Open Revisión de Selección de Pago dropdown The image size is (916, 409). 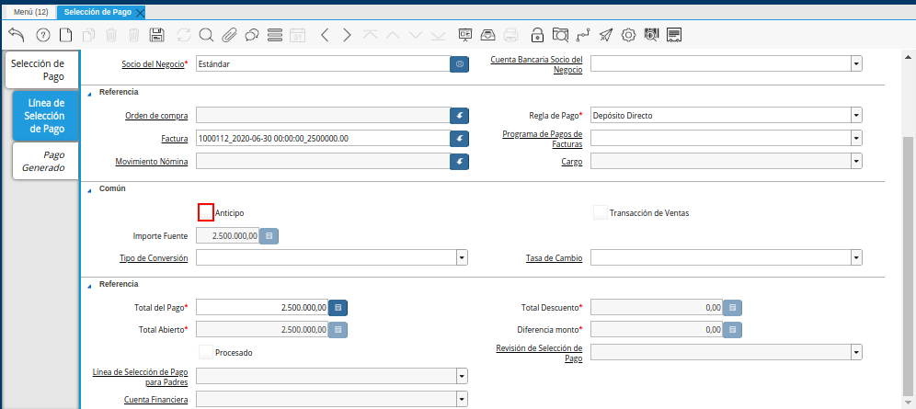point(856,352)
